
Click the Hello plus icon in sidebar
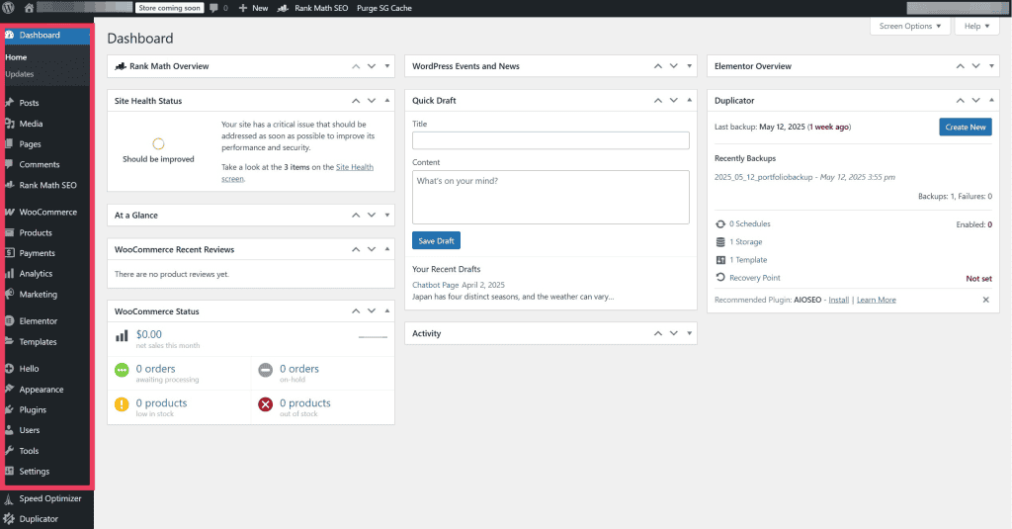9,369
